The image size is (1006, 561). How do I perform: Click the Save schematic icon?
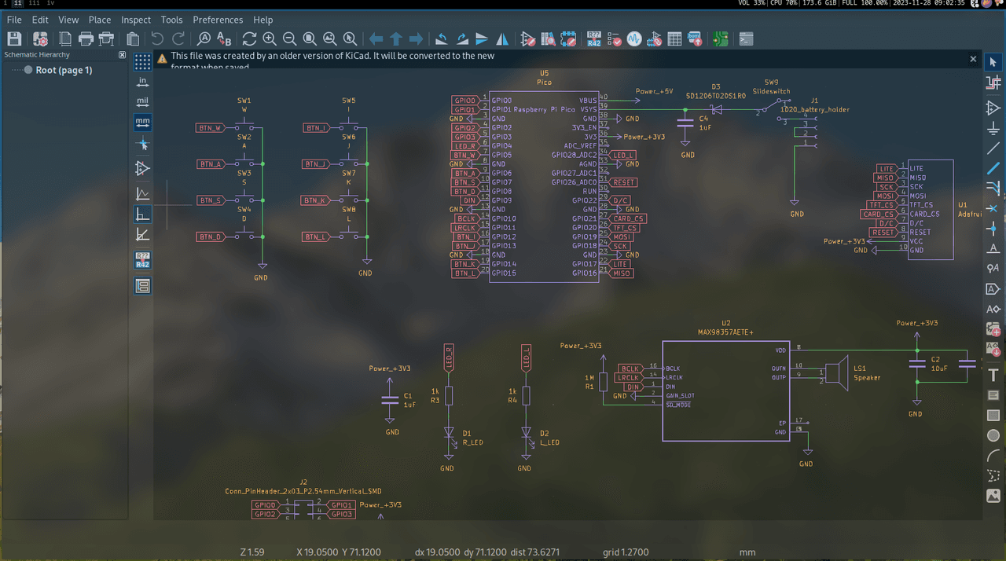click(x=14, y=38)
